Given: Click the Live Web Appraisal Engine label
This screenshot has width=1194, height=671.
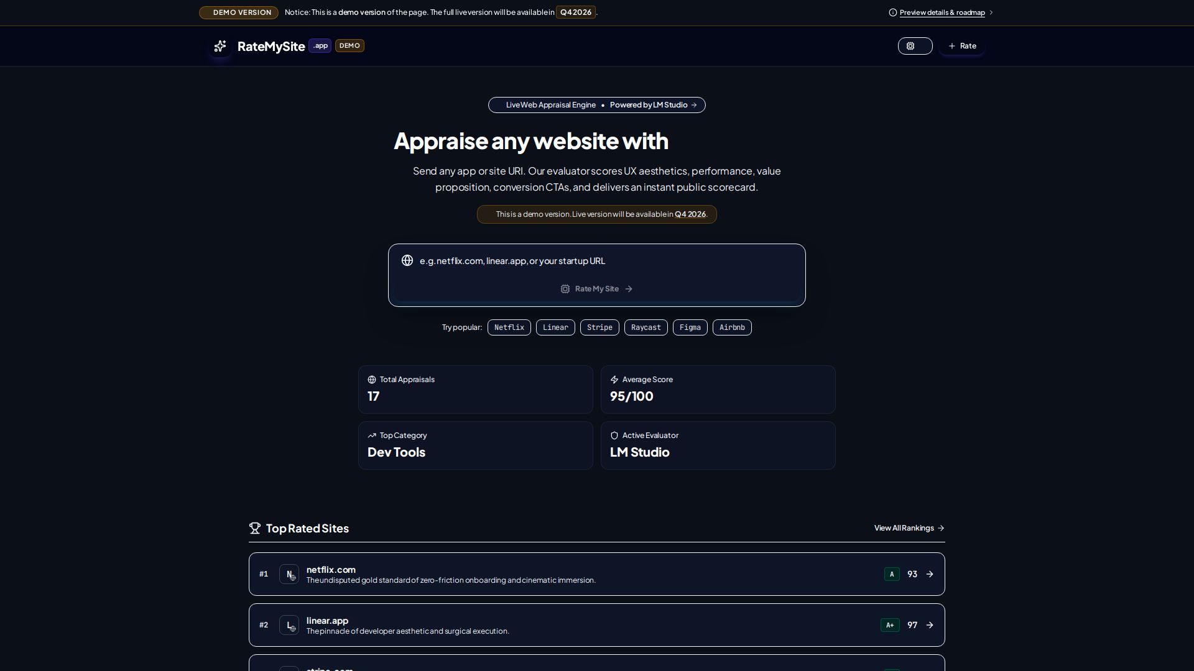Looking at the screenshot, I should (x=550, y=105).
